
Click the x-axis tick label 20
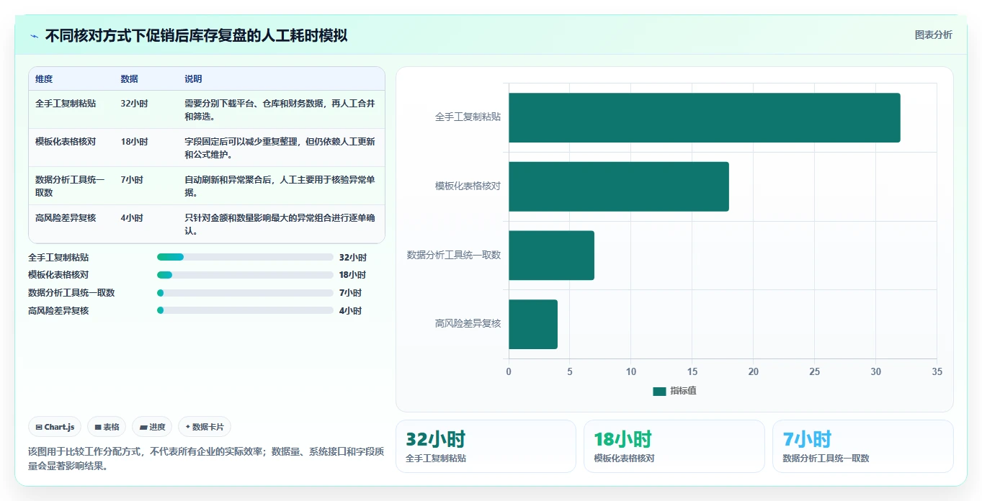pos(754,372)
